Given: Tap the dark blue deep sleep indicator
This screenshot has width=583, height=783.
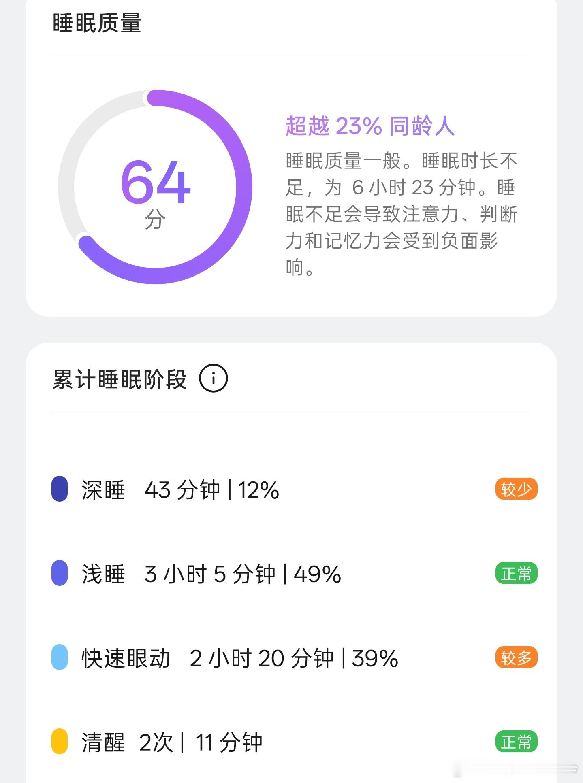Looking at the screenshot, I should [60, 489].
